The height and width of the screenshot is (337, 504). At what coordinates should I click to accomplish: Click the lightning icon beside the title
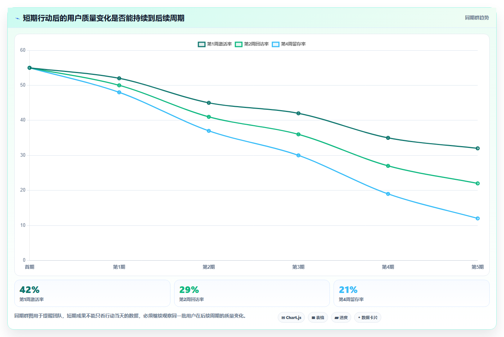[x=17, y=18]
